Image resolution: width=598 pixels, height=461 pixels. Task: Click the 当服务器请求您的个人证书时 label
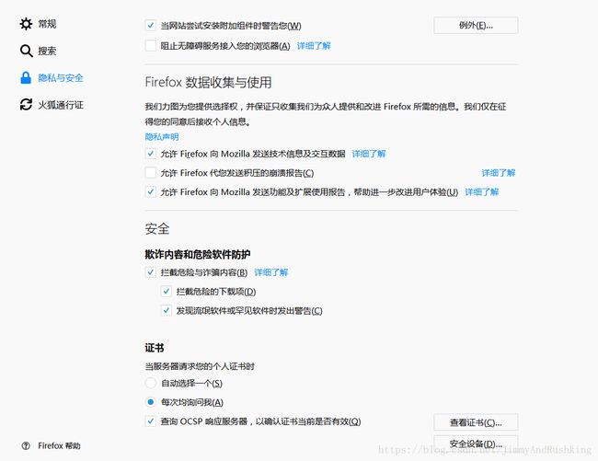[x=200, y=366]
